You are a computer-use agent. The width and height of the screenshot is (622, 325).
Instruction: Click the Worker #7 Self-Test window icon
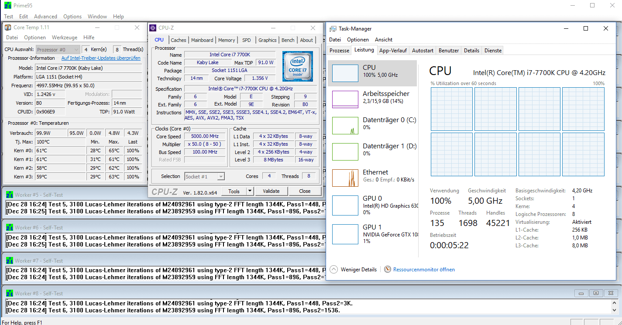click(x=10, y=260)
